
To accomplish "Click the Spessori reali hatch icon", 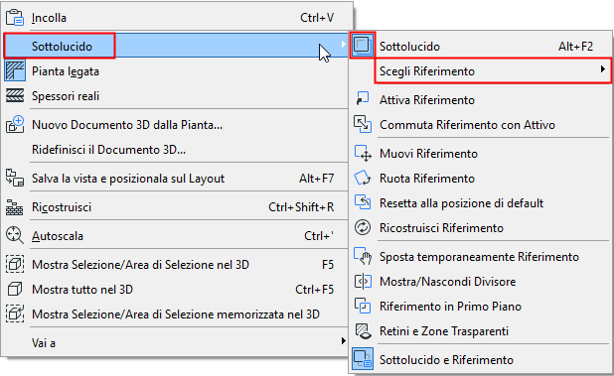I will (x=15, y=96).
